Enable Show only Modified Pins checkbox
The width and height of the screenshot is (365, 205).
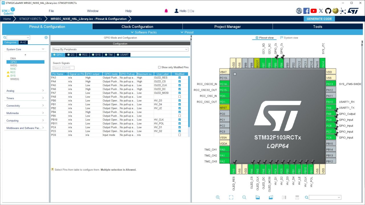point(159,67)
